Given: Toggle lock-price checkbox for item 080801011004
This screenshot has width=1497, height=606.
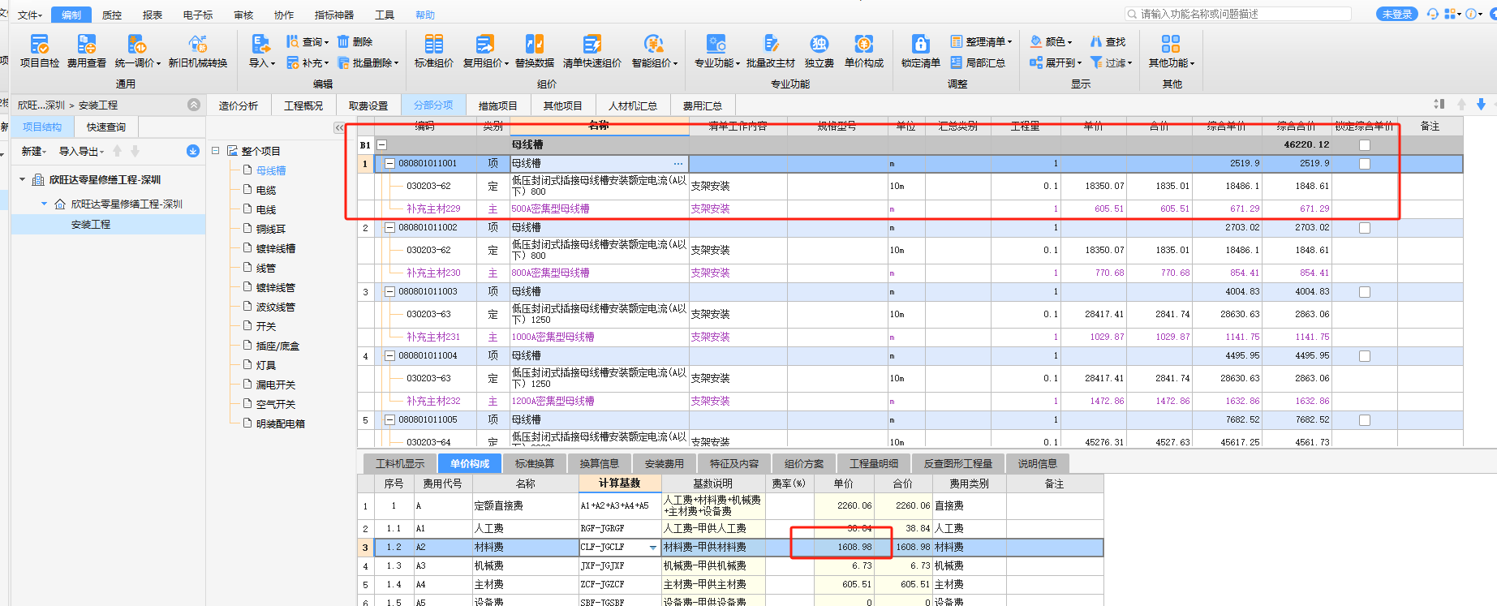Looking at the screenshot, I should [x=1365, y=356].
